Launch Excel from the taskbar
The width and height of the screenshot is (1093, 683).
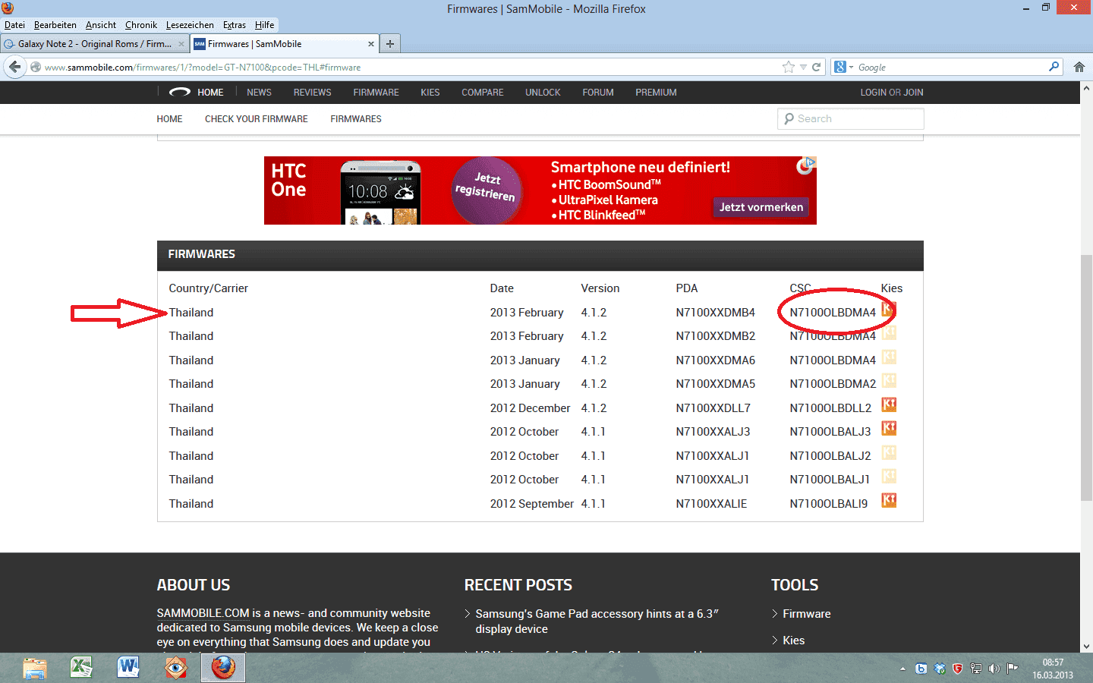click(x=81, y=668)
